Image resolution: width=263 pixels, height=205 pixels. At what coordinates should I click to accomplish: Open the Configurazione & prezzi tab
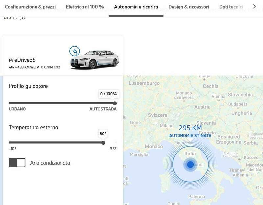[x=30, y=7]
